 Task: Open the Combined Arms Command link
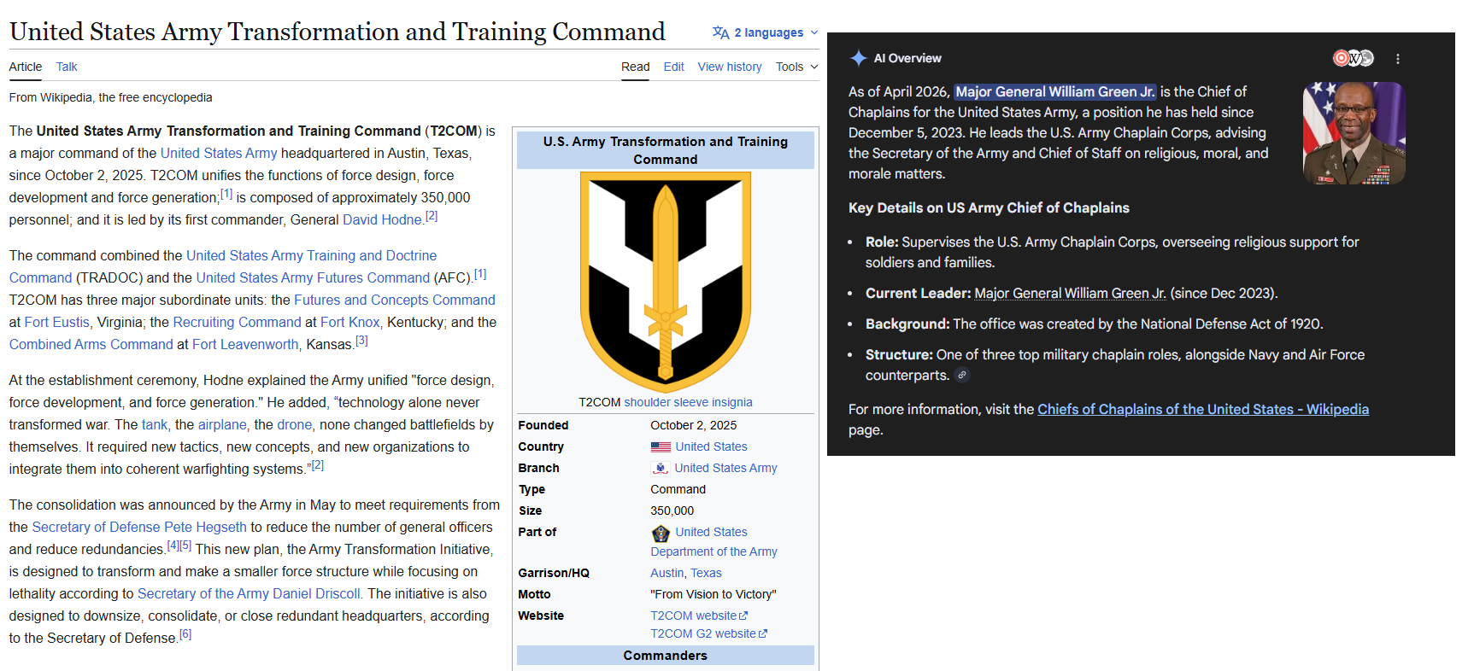click(x=91, y=344)
